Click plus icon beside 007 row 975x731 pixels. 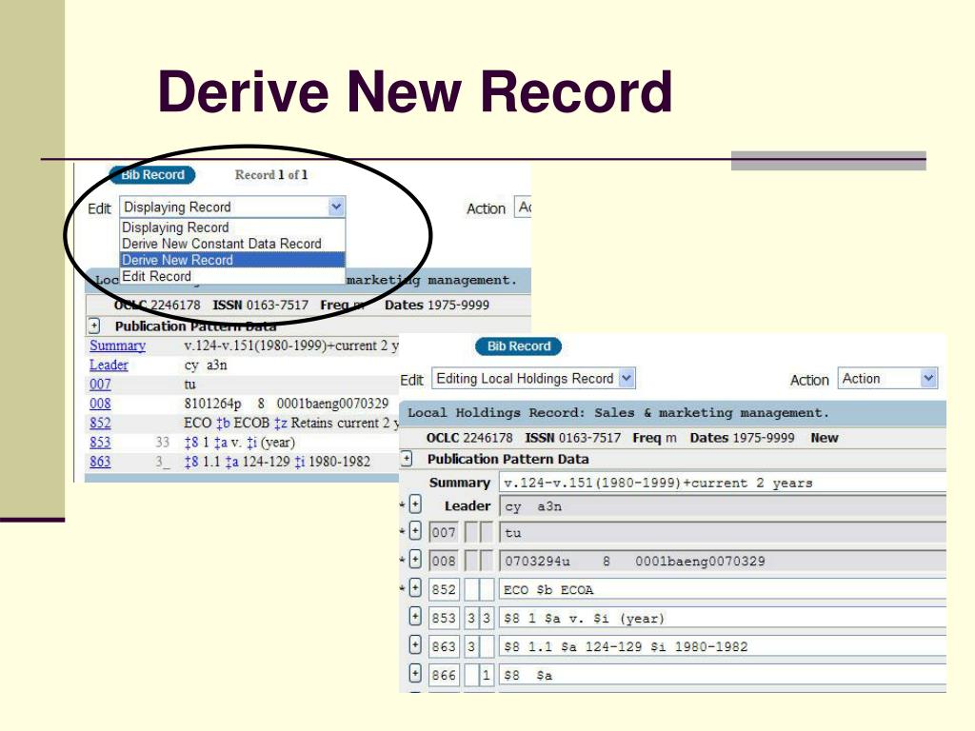(415, 531)
